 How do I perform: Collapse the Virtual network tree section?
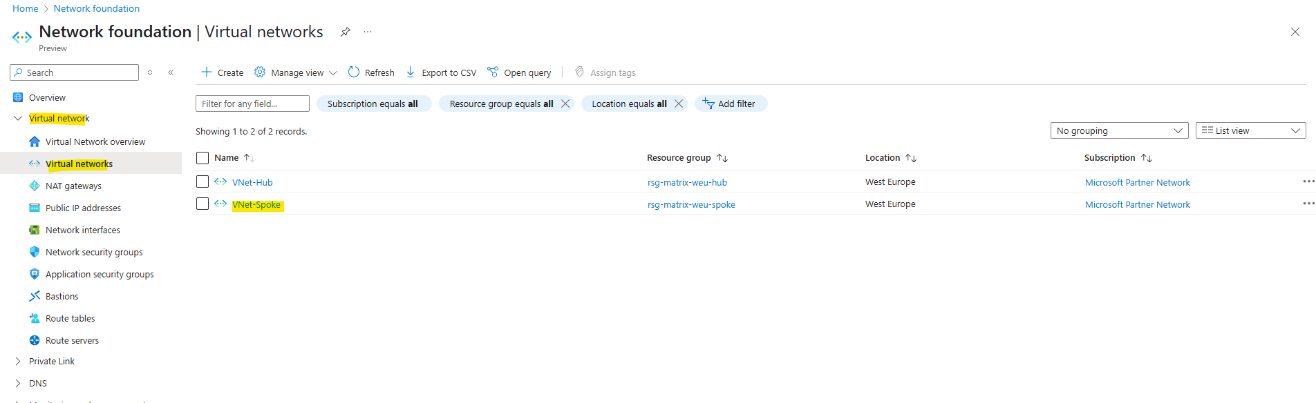pos(18,119)
